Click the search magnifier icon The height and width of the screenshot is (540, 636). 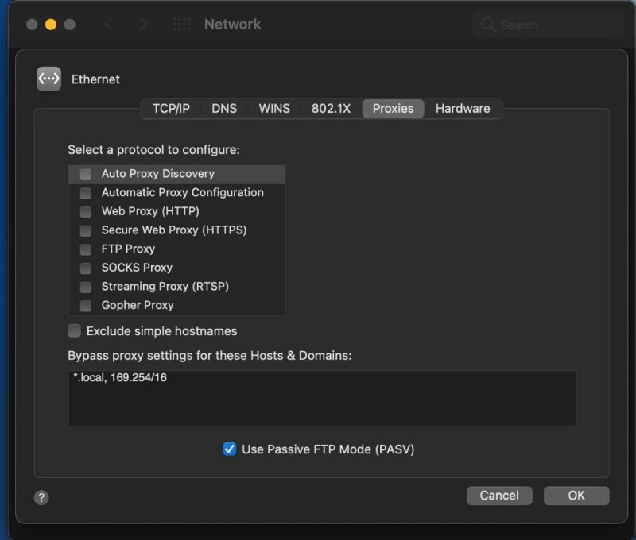coord(488,25)
